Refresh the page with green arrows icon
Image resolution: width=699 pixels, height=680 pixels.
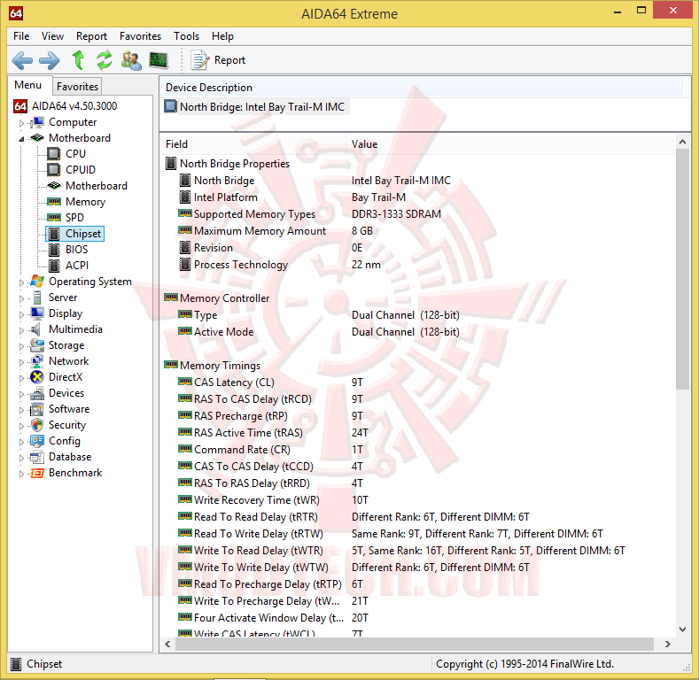(105, 60)
